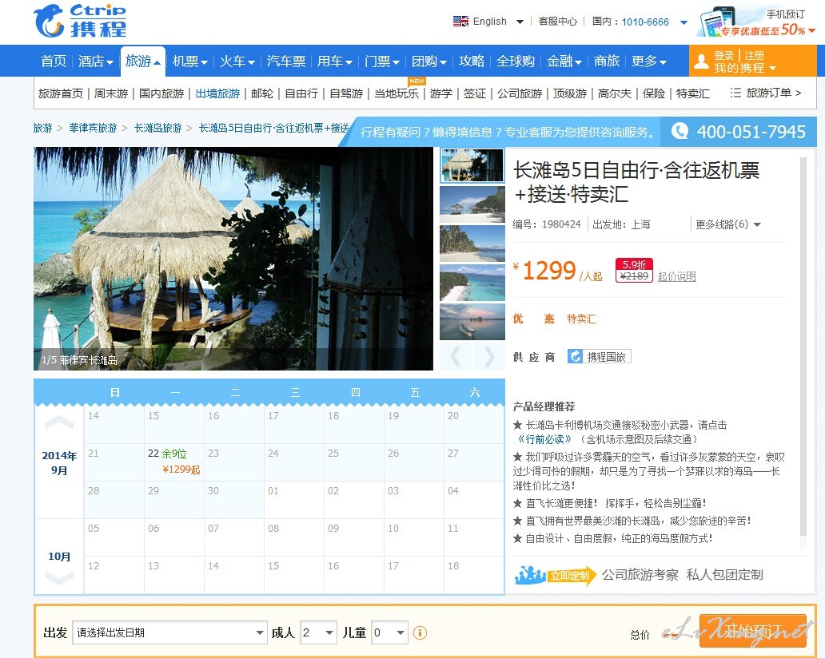
Task: Open the 攻略 main nav tab
Action: [472, 61]
